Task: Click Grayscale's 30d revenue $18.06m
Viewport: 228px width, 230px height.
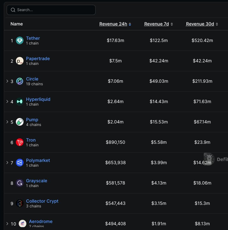Action: [x=202, y=183]
